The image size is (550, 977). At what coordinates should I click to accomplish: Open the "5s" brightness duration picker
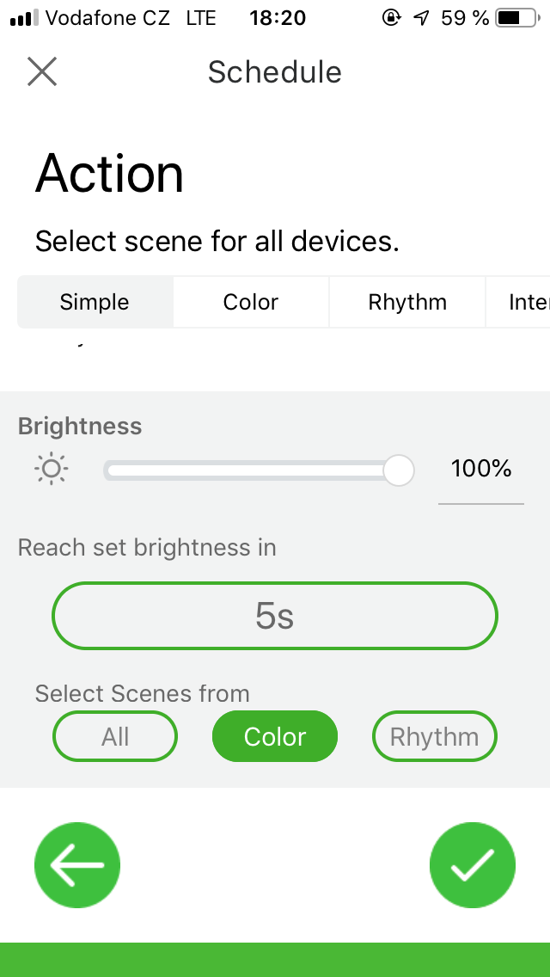point(275,616)
